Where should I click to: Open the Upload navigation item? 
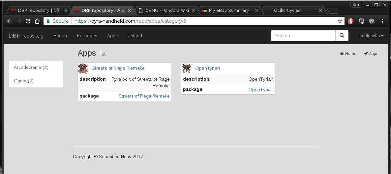[135, 36]
